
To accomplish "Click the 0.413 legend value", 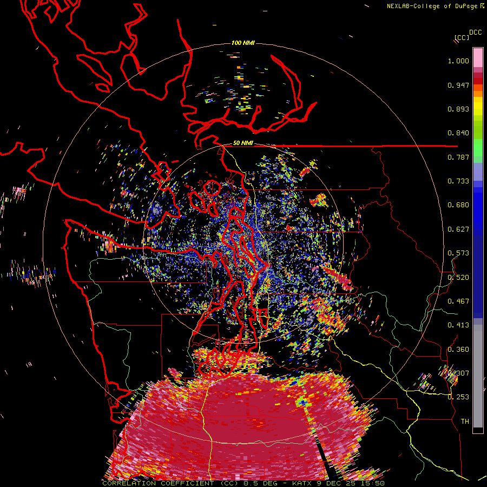I will click(458, 325).
